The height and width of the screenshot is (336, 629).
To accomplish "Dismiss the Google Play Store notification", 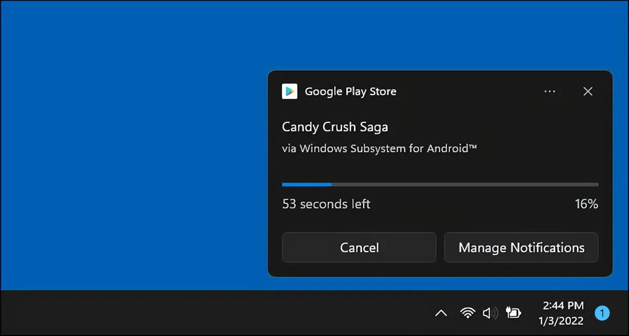I will pyautogui.click(x=588, y=92).
